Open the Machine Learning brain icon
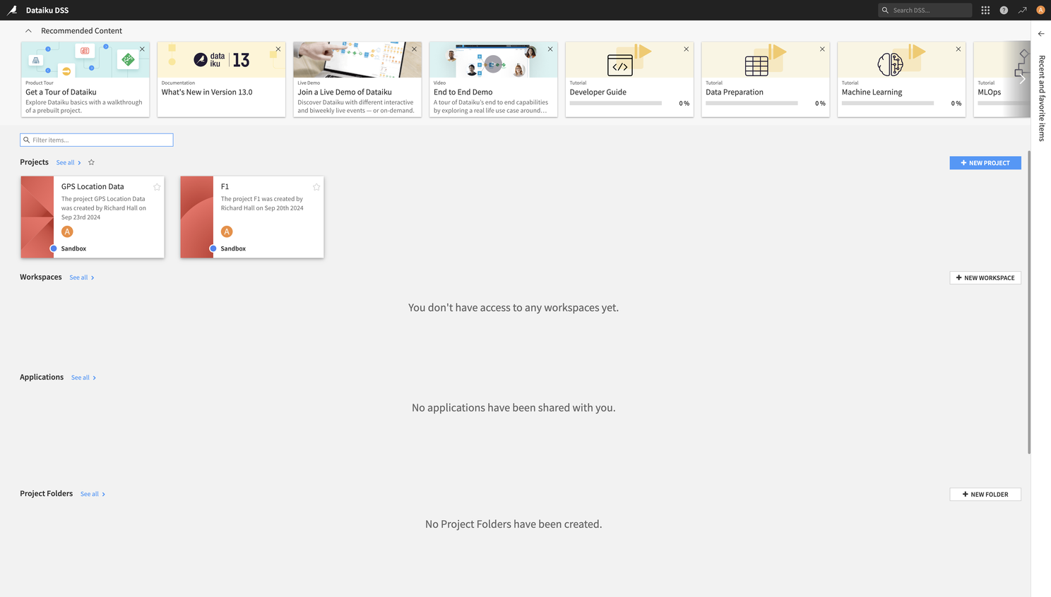The height and width of the screenshot is (597, 1051). point(890,65)
